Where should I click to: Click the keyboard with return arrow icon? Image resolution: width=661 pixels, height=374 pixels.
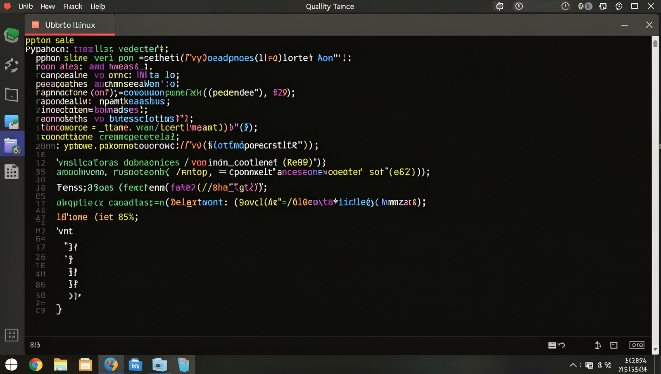click(x=556, y=345)
